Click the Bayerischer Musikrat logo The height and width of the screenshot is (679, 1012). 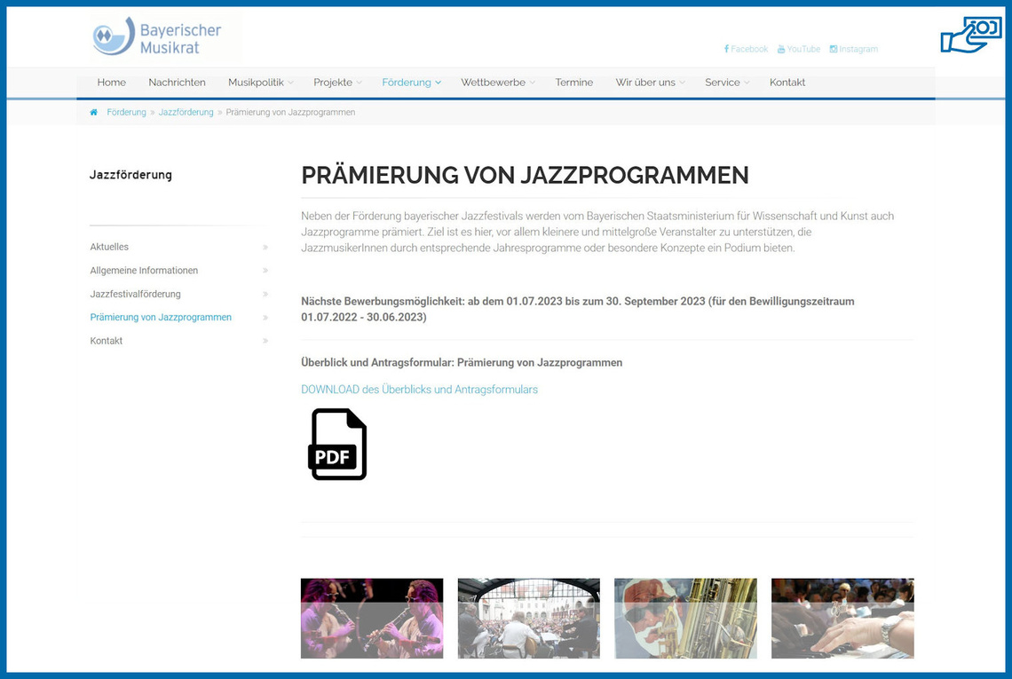click(158, 36)
